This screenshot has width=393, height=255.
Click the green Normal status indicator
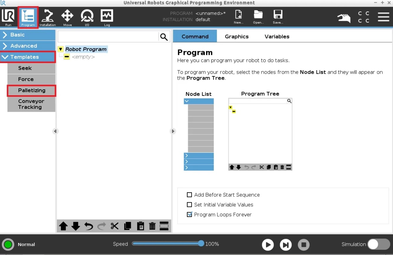pyautogui.click(x=8, y=244)
